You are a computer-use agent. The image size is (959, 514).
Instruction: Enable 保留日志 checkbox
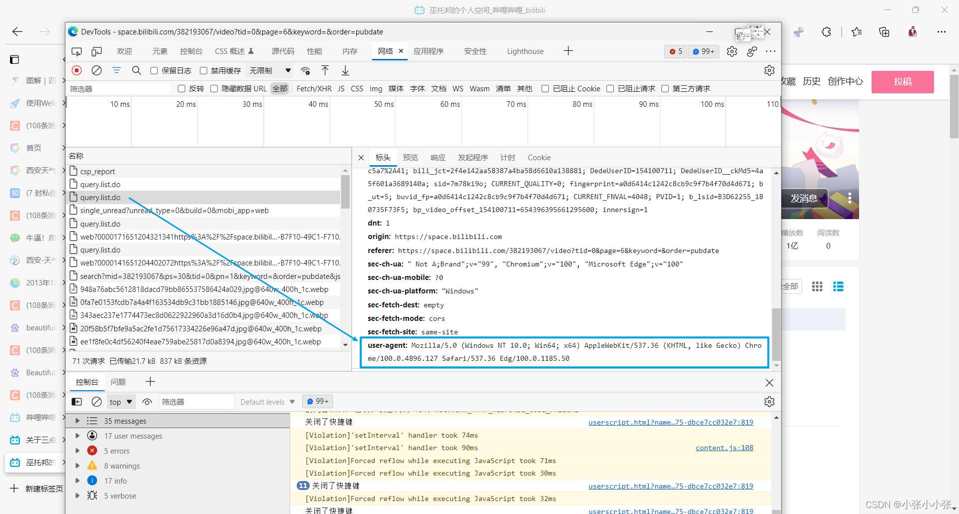coord(154,71)
